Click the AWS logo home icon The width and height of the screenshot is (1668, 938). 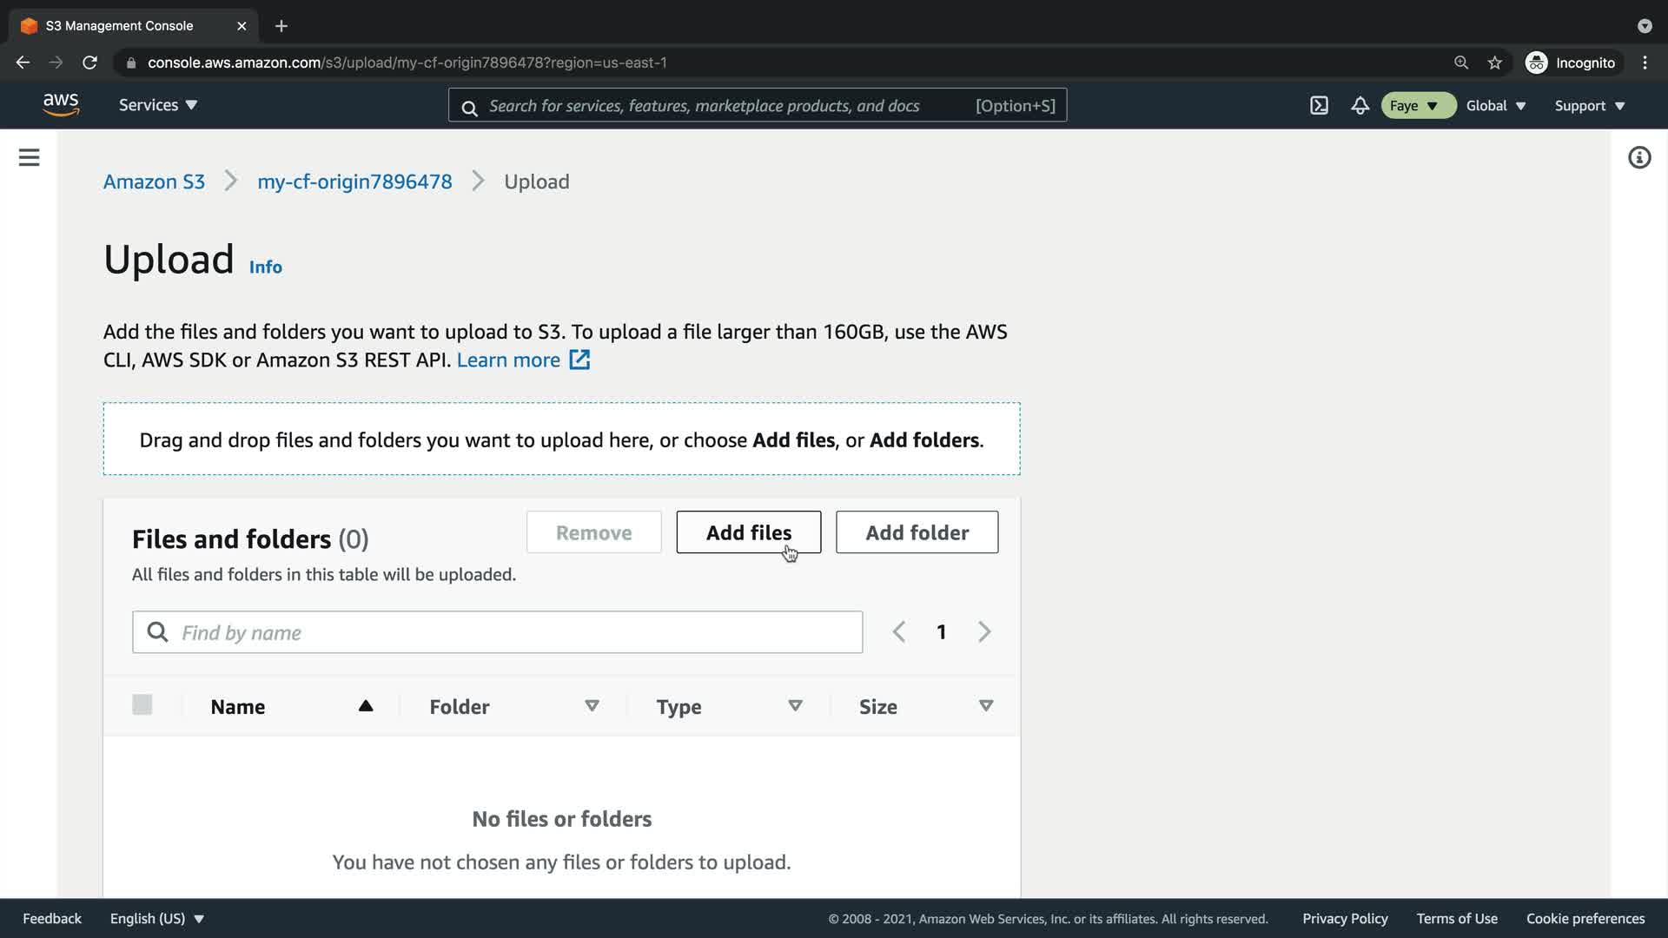pos(61,105)
